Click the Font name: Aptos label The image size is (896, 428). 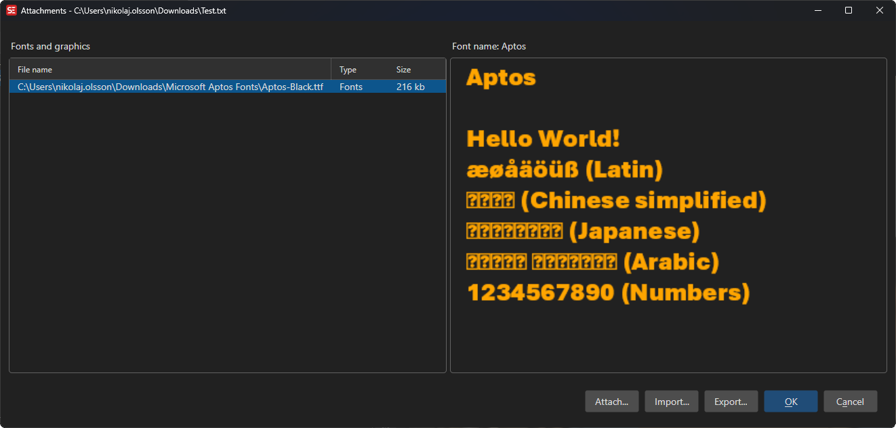(489, 46)
